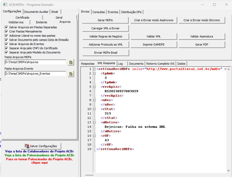Click the cUF value 43
The image size is (232, 177).
(x=107, y=140)
